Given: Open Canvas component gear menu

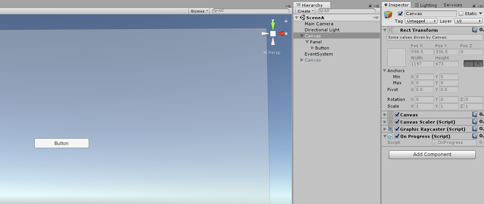Looking at the screenshot, I should 481,114.
